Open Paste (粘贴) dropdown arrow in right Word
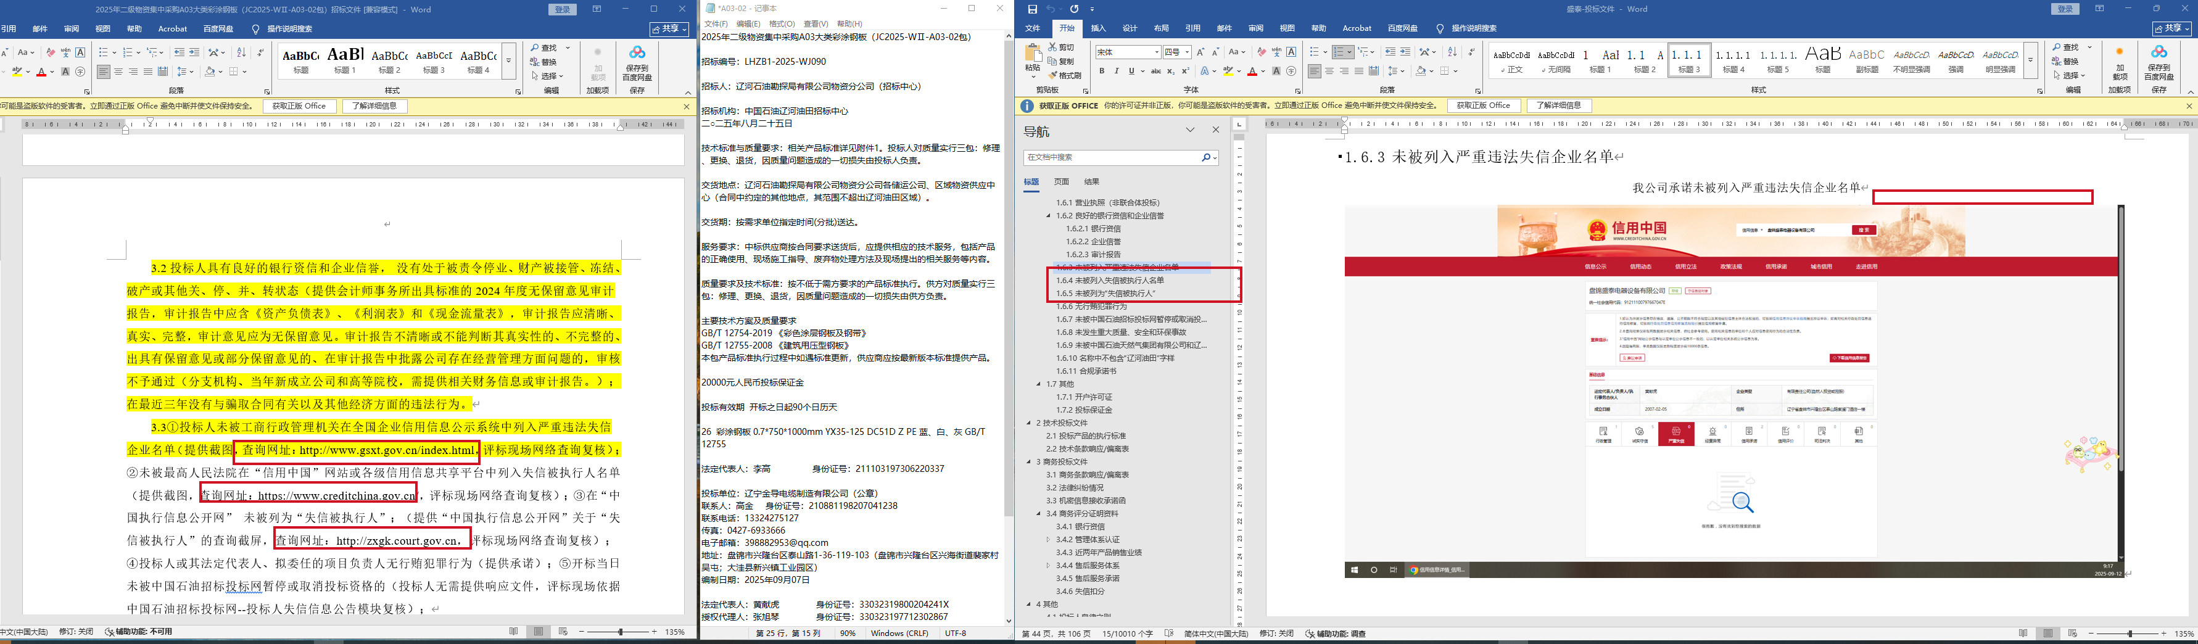 click(1033, 75)
